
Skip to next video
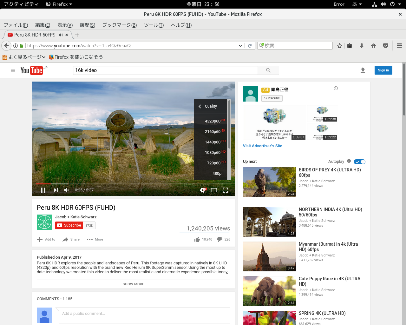pyautogui.click(x=56, y=190)
